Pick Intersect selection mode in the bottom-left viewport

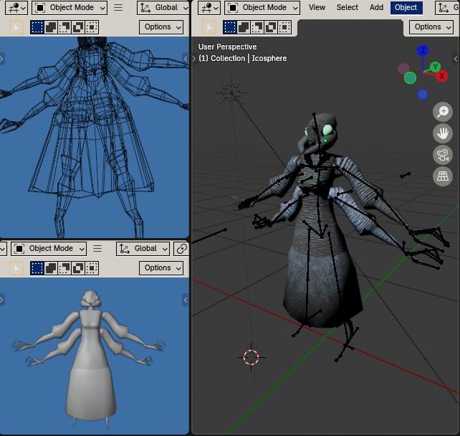(x=91, y=268)
